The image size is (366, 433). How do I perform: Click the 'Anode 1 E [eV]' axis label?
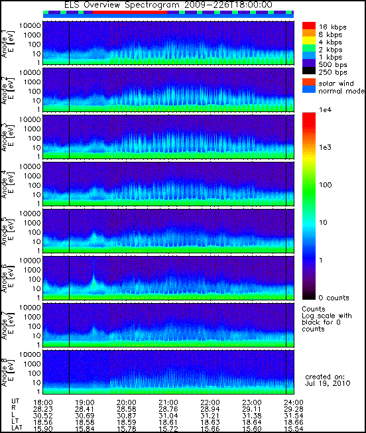[8, 43]
